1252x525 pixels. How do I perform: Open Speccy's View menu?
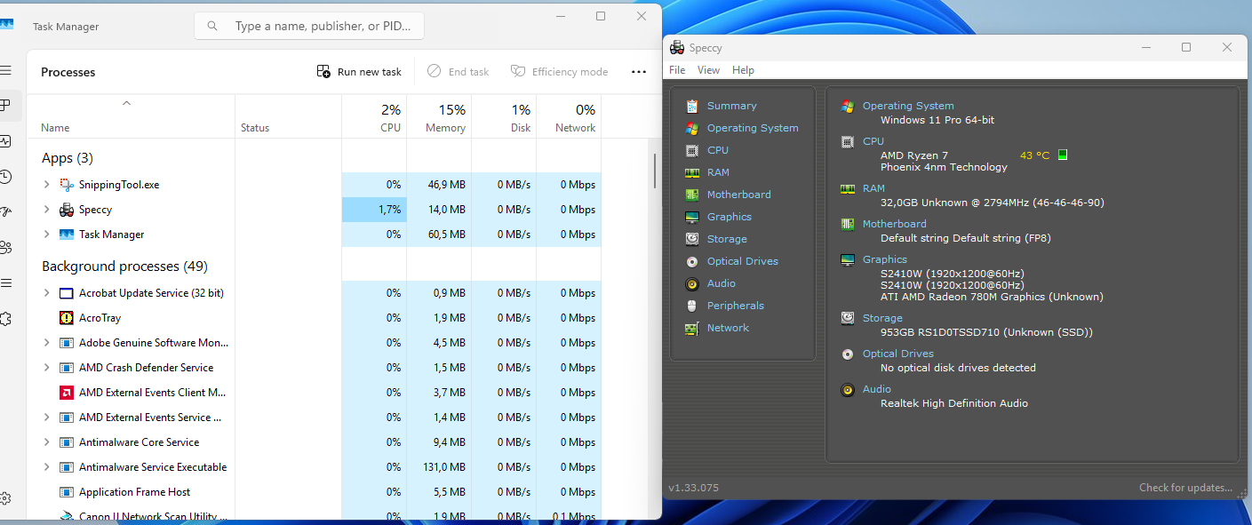point(708,69)
